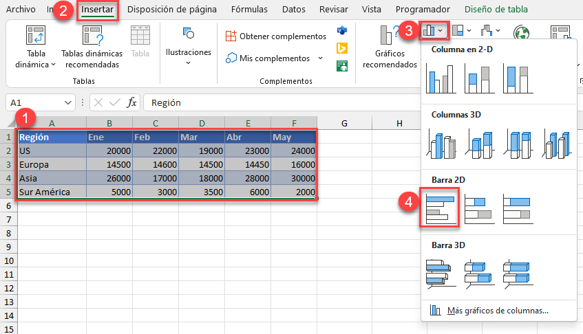Screen dimensions: 583x334
Task: Select the 3D column chart option
Action: 557,144
